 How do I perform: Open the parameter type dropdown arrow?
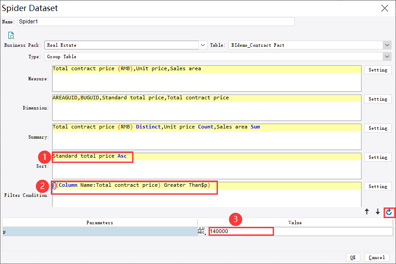205,234
